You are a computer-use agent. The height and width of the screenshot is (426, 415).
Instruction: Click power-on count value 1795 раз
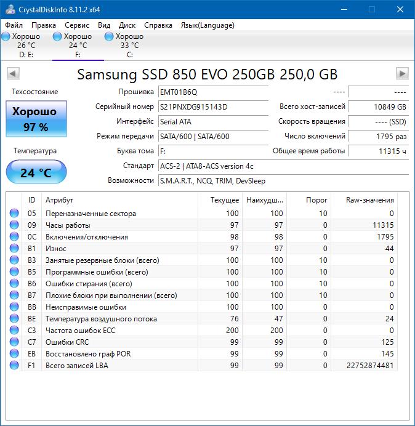click(x=378, y=136)
